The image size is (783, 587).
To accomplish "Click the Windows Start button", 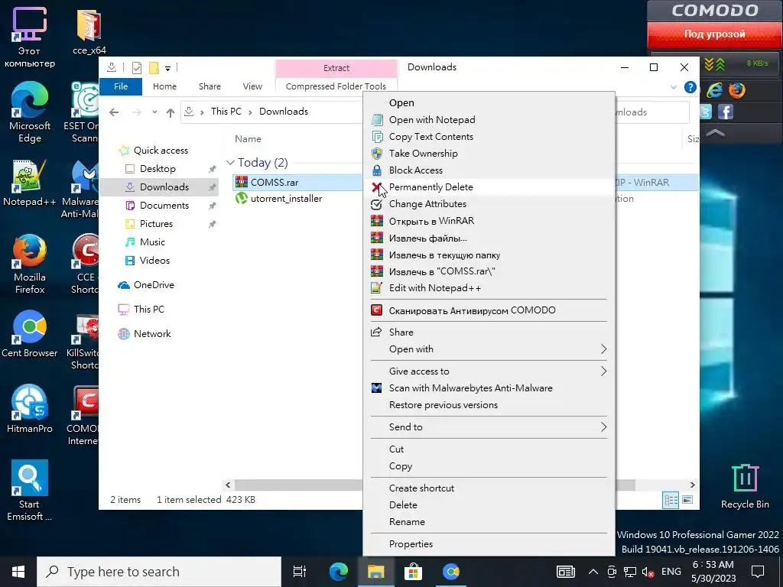I will (18, 572).
